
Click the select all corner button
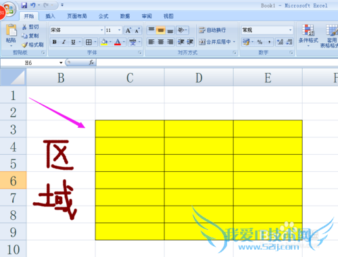tap(13, 77)
